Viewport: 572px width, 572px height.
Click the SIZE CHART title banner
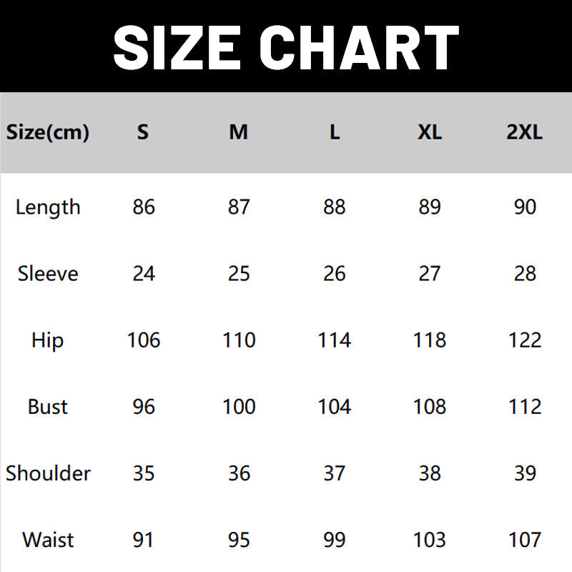click(286, 46)
